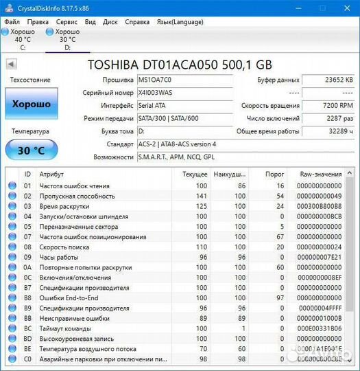Viewport: 360px width, 371px height.
Task: Select the row Частота ошибок чтения
Action: pyautogui.click(x=175, y=185)
